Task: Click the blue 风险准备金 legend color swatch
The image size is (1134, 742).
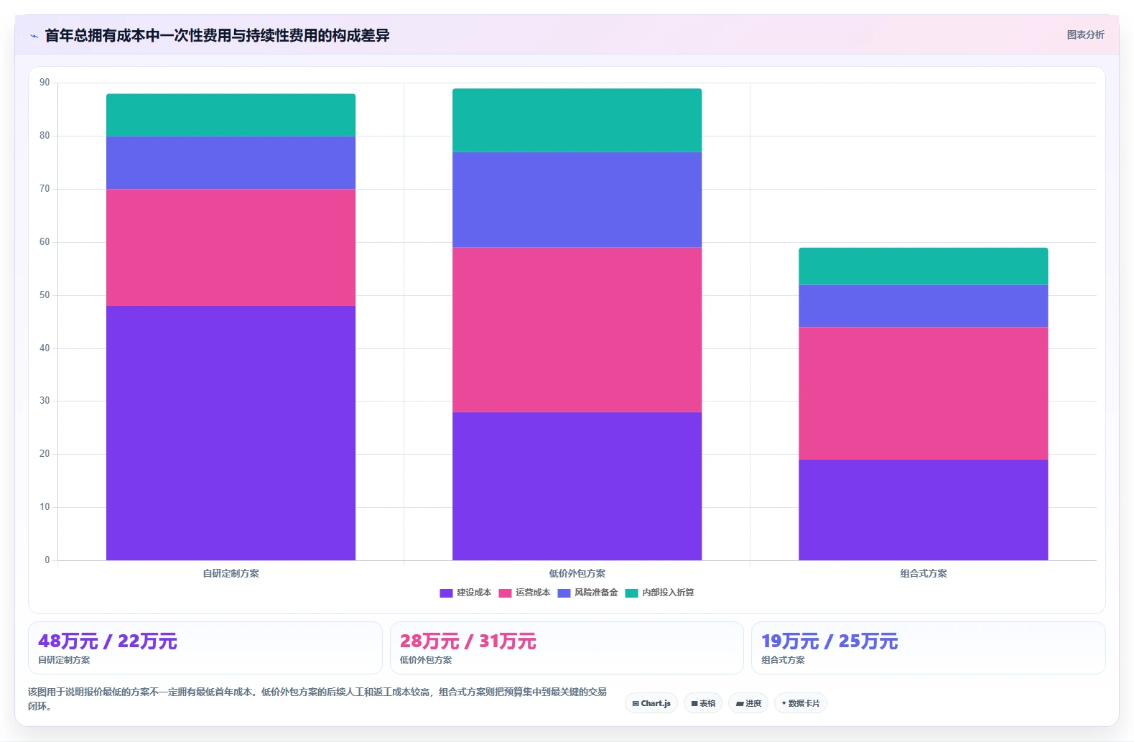Action: (x=564, y=593)
